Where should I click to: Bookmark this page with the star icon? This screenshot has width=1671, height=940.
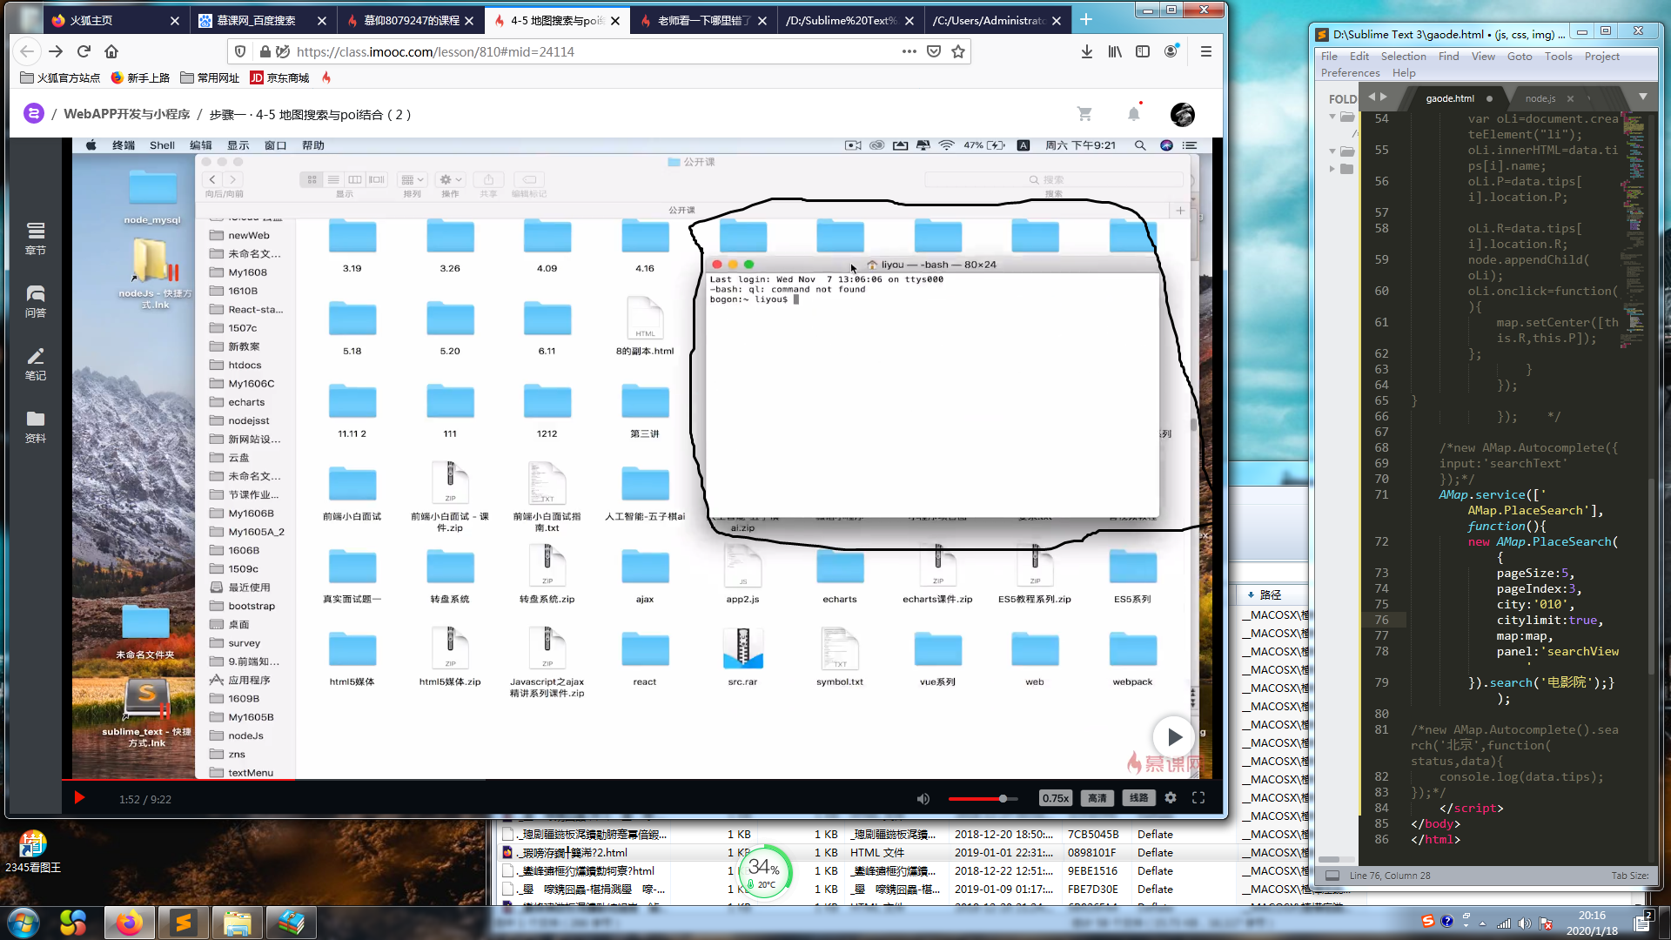958,51
